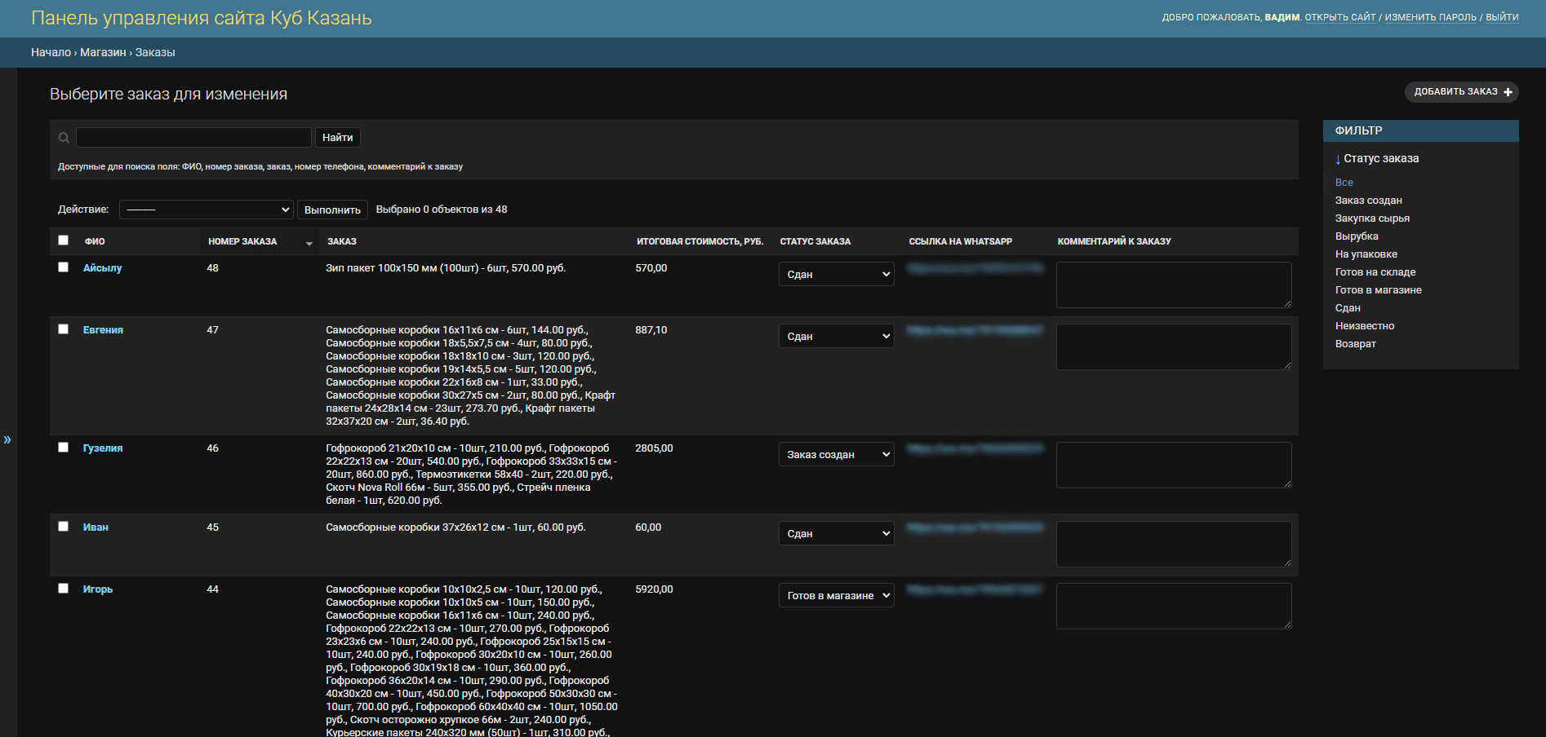Open the order for Игорь
The height and width of the screenshot is (737, 1546).
(x=98, y=589)
